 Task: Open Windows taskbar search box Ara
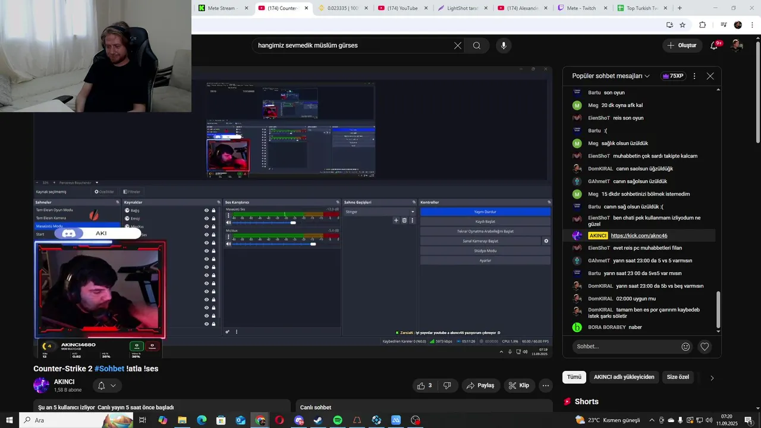click(x=76, y=420)
